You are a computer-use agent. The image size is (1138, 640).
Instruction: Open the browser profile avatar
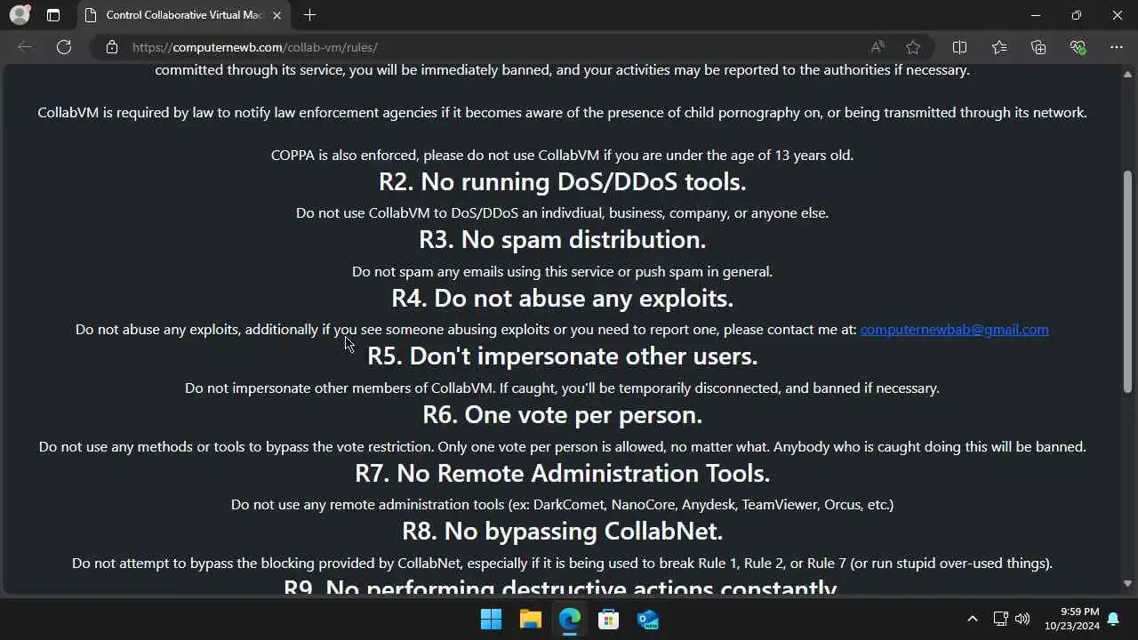(x=20, y=15)
